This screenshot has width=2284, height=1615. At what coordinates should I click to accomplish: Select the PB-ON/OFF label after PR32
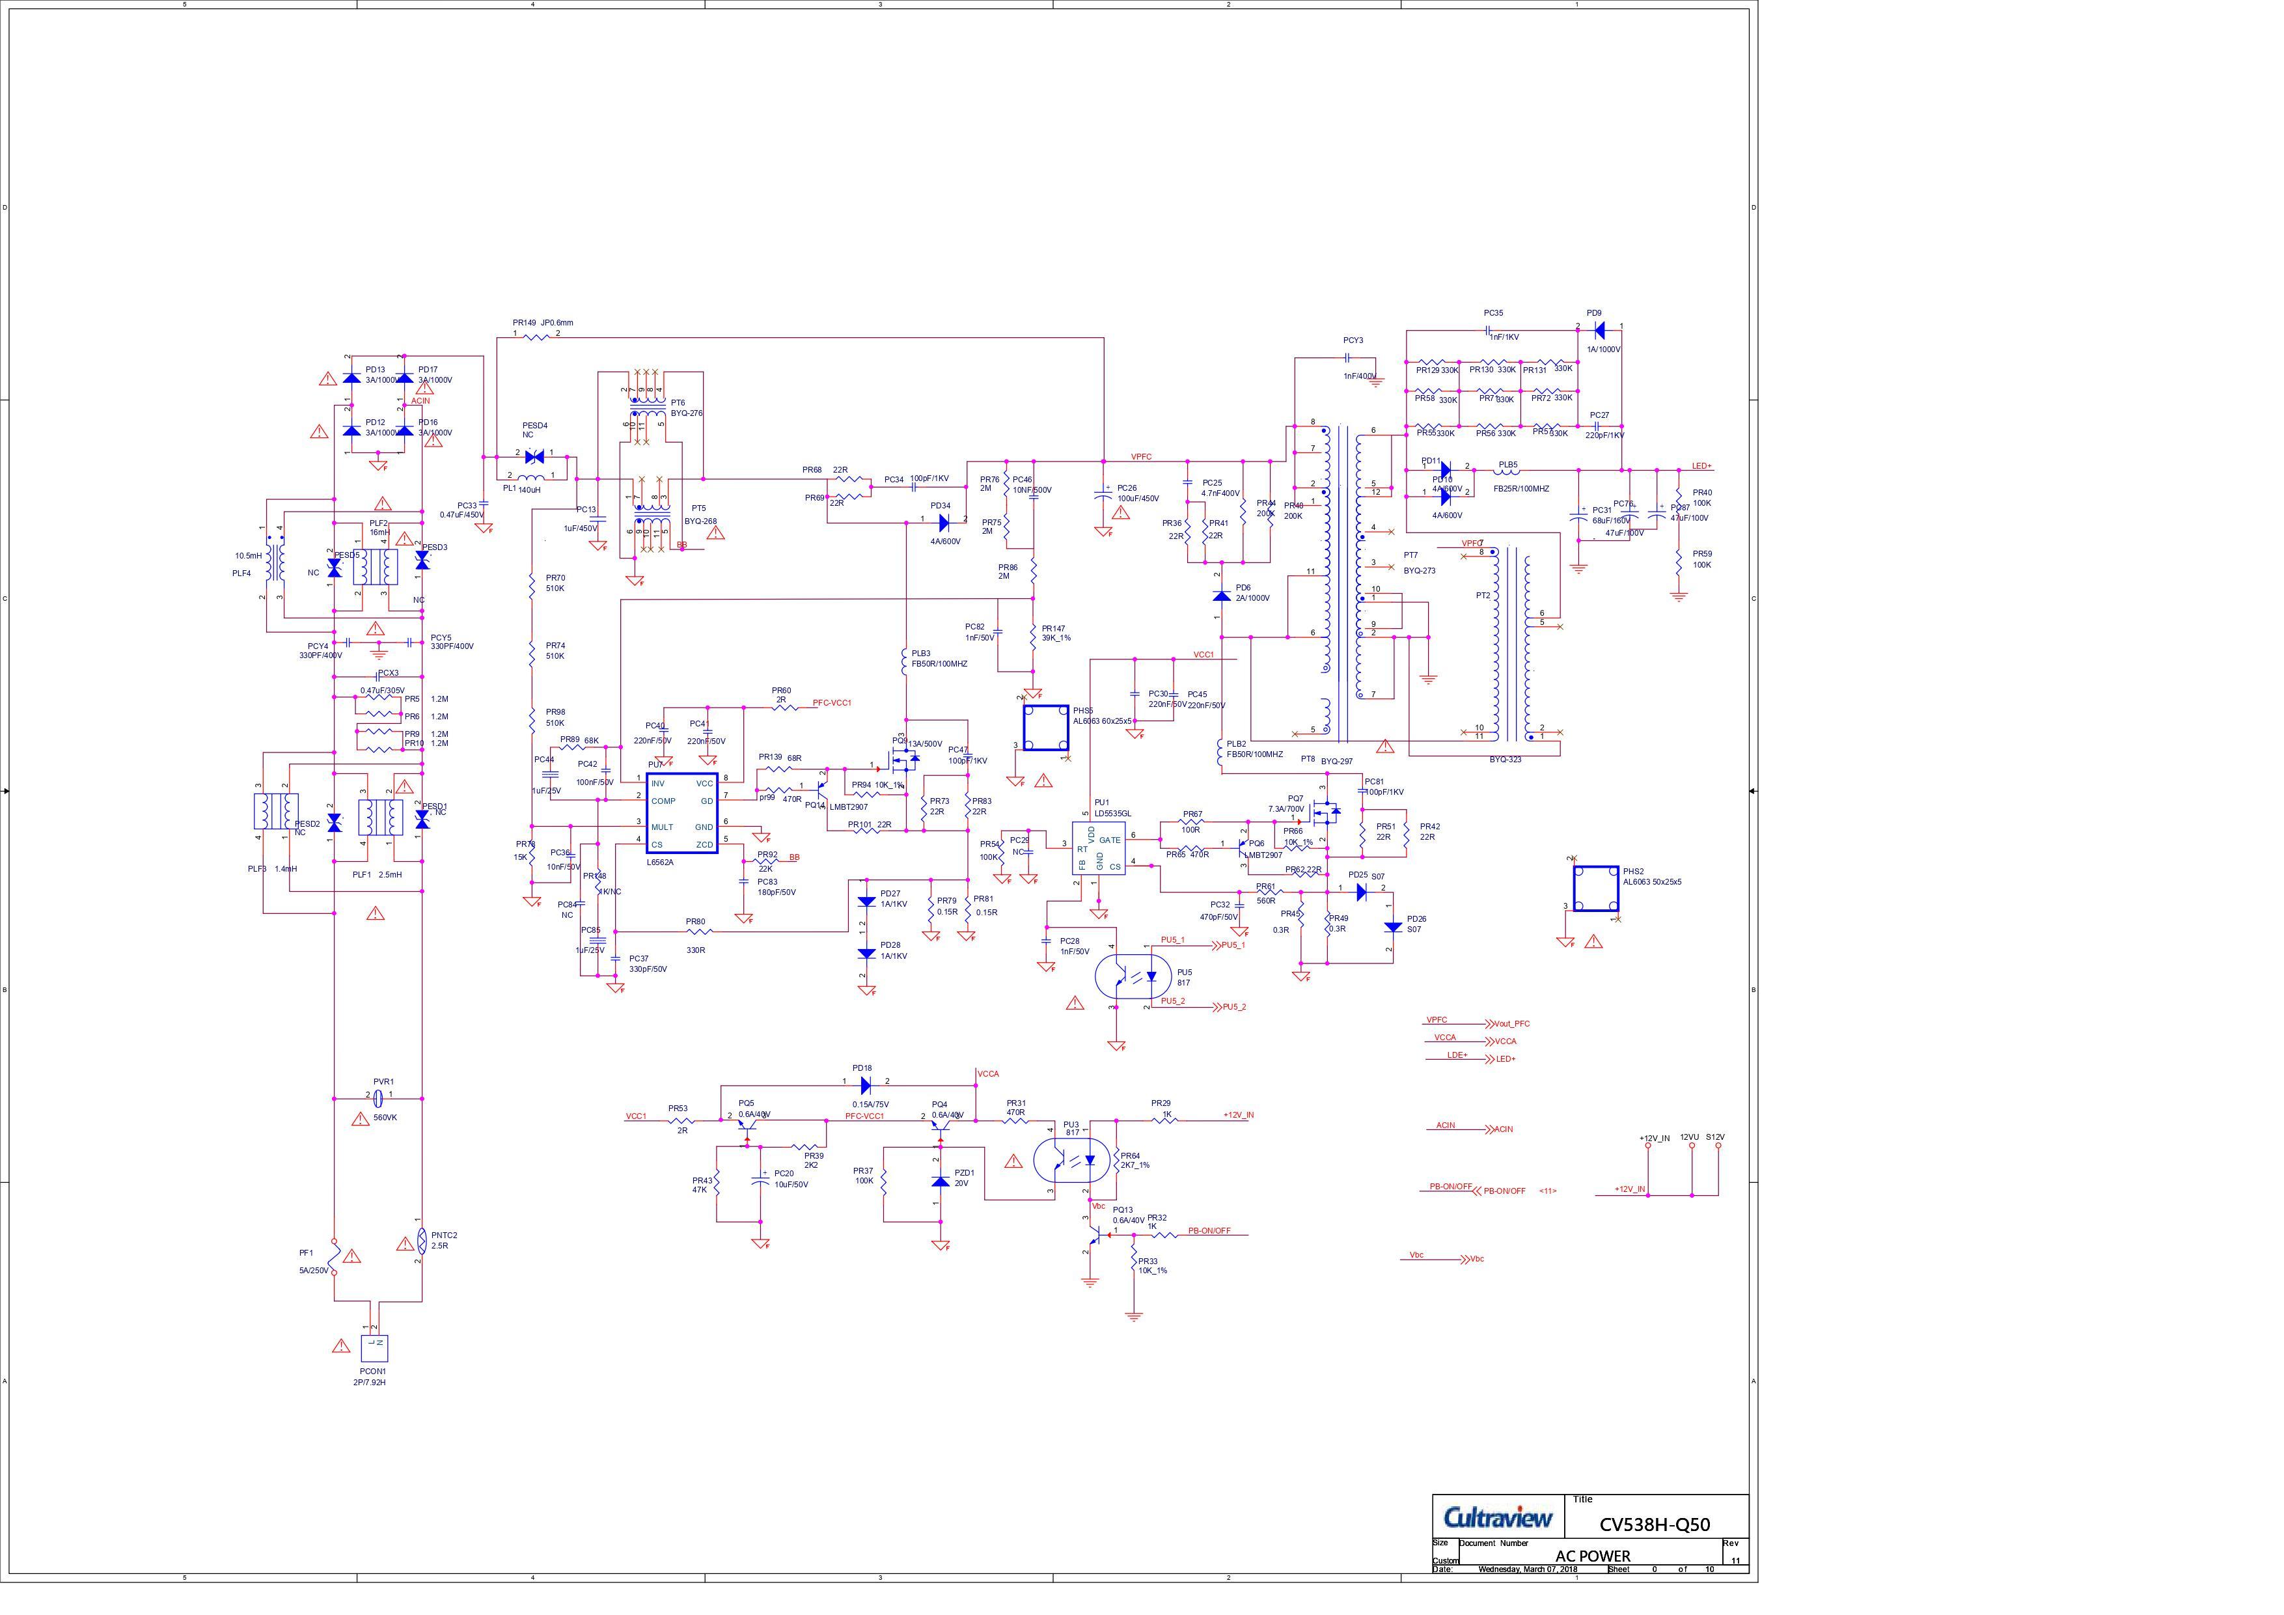click(x=1209, y=1231)
